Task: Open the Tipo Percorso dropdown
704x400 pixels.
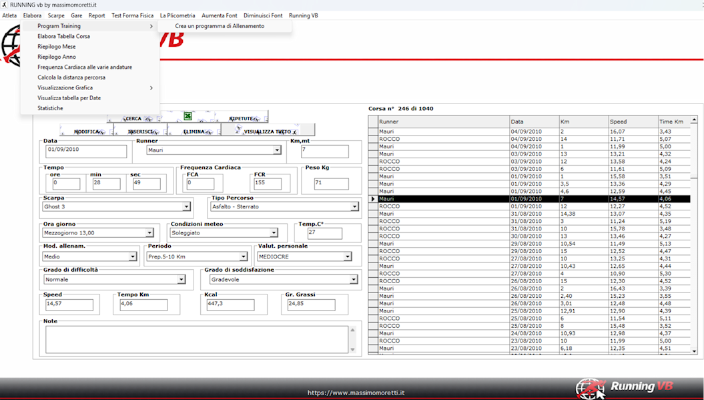Action: [x=354, y=207]
